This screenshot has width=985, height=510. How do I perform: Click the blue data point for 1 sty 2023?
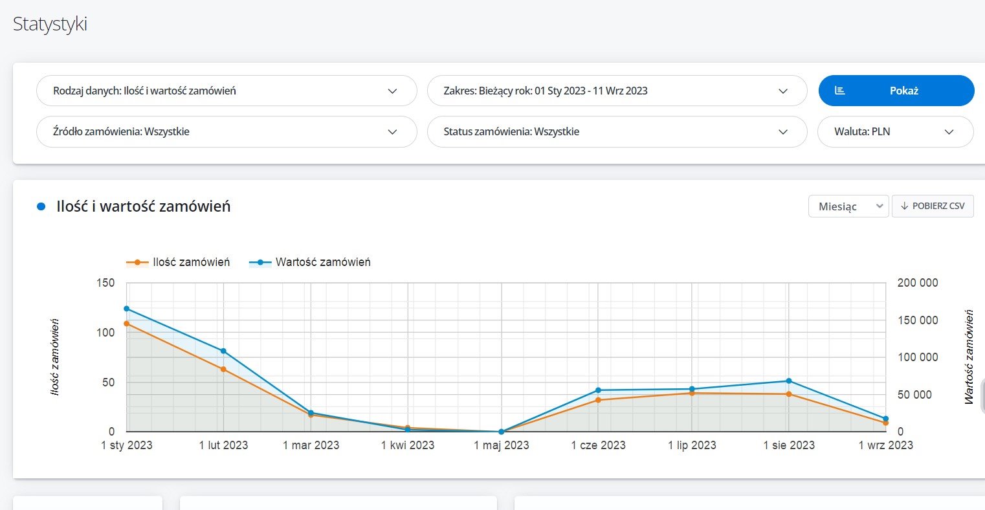(x=126, y=309)
